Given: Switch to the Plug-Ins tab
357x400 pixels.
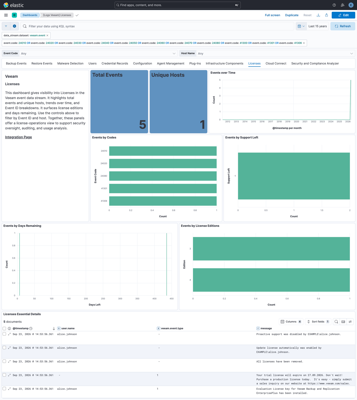Looking at the screenshot, I should (195, 63).
